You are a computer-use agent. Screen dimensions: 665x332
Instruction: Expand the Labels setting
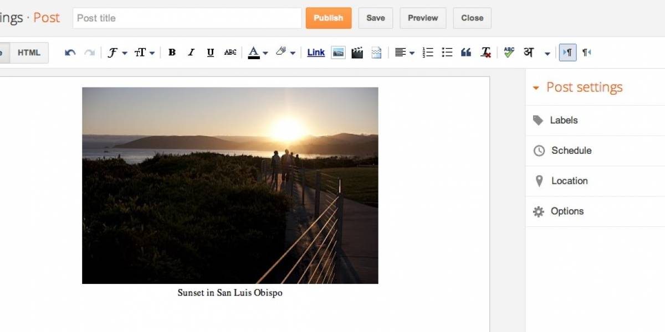(595, 120)
